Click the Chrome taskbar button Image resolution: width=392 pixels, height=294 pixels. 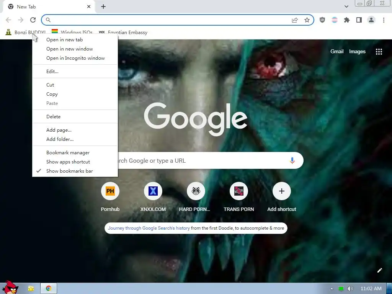pyautogui.click(x=49, y=289)
